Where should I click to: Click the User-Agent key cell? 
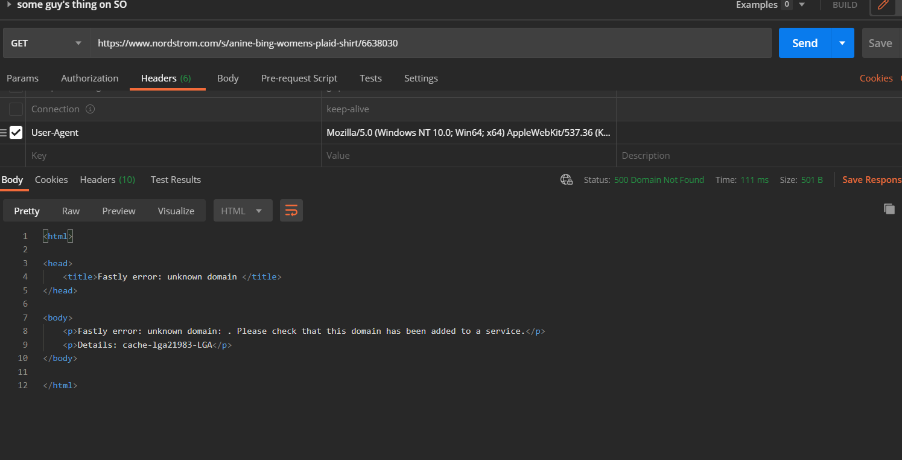tap(173, 132)
